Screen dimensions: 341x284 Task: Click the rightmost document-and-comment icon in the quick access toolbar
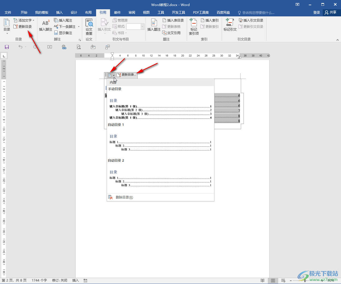108,47
